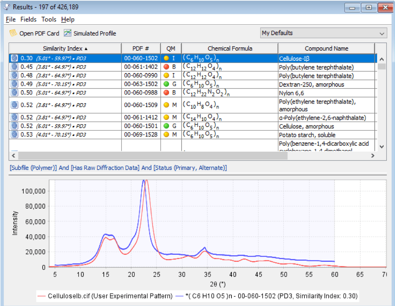Click green quality mark for 00-063-1502
The image size is (395, 306).
(x=166, y=84)
